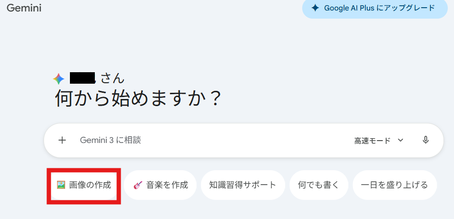Click the 'Gemini 3 に相談' placeholder text
The image size is (454, 219).
pyautogui.click(x=110, y=140)
